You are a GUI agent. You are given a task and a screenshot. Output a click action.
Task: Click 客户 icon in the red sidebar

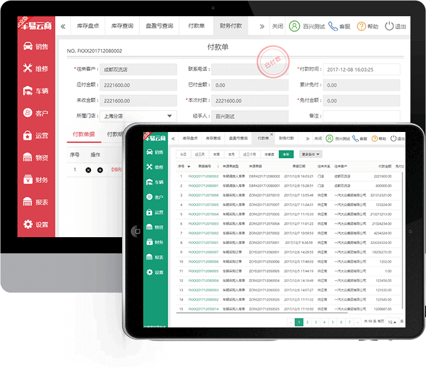pos(28,113)
